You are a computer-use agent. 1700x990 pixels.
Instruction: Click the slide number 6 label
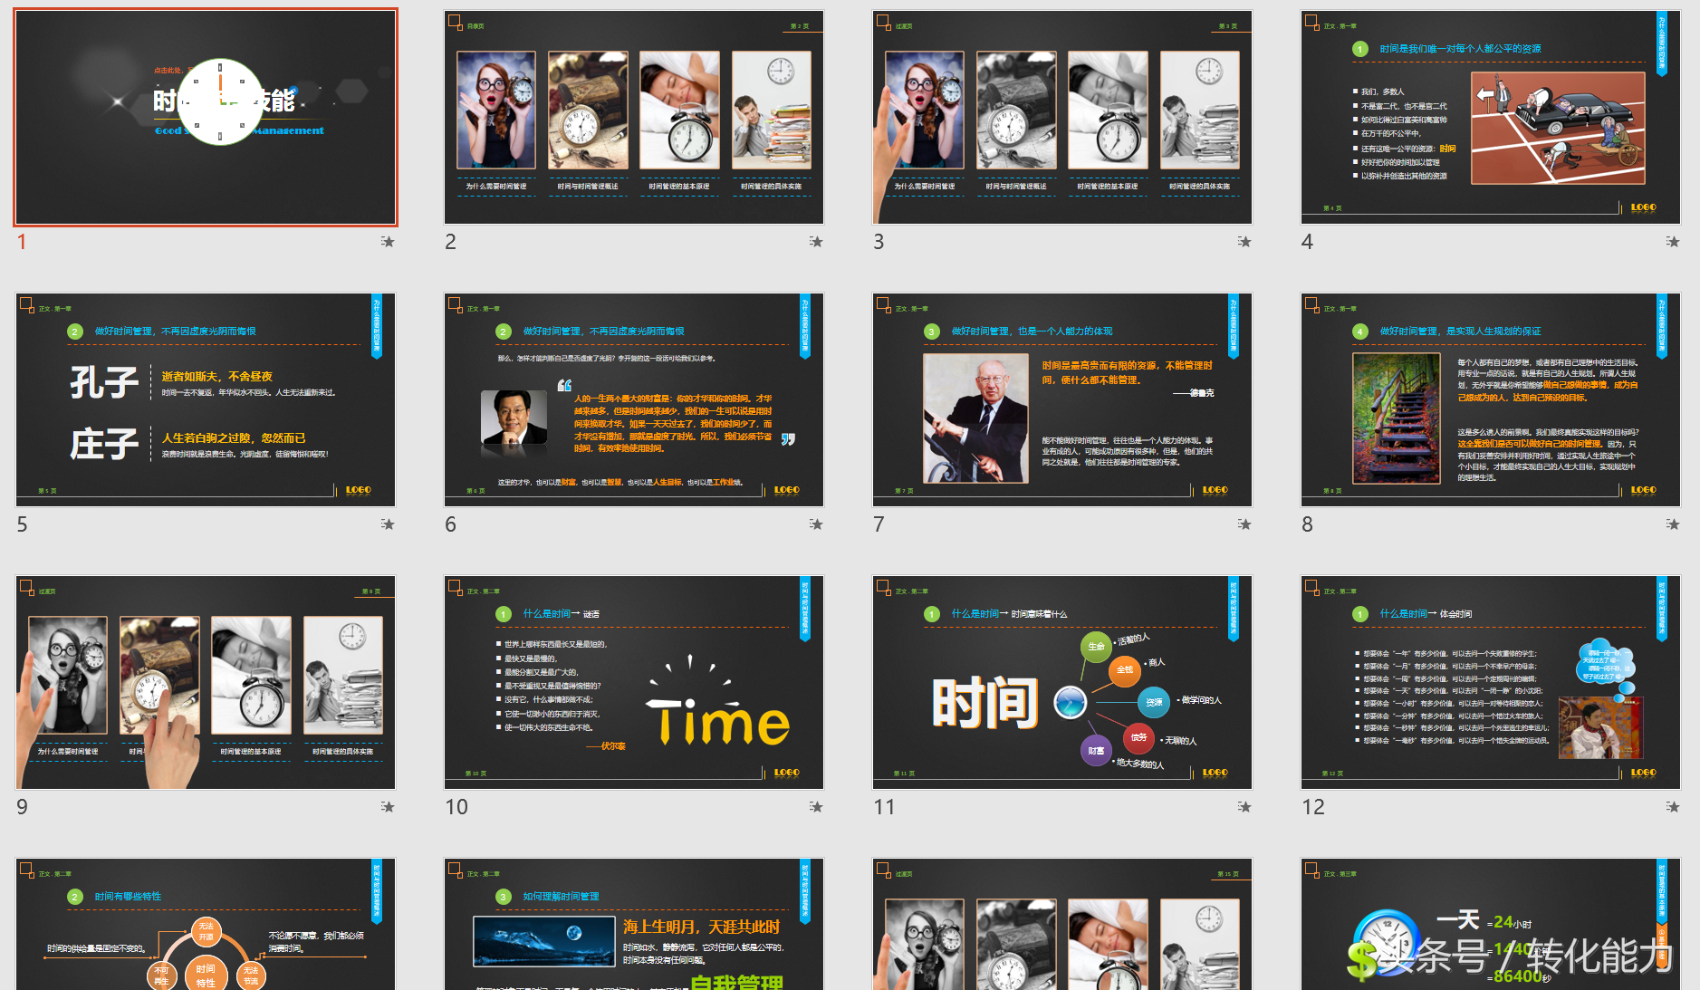450,524
